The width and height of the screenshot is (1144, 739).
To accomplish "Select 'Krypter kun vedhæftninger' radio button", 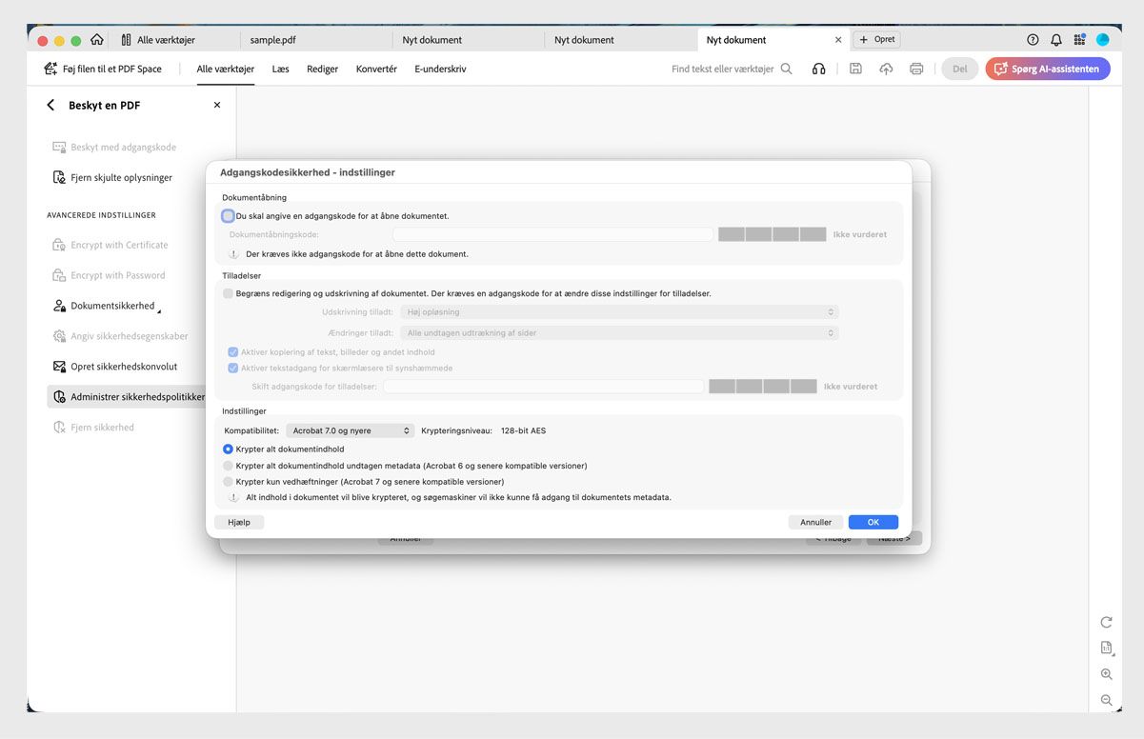I will 228,482.
